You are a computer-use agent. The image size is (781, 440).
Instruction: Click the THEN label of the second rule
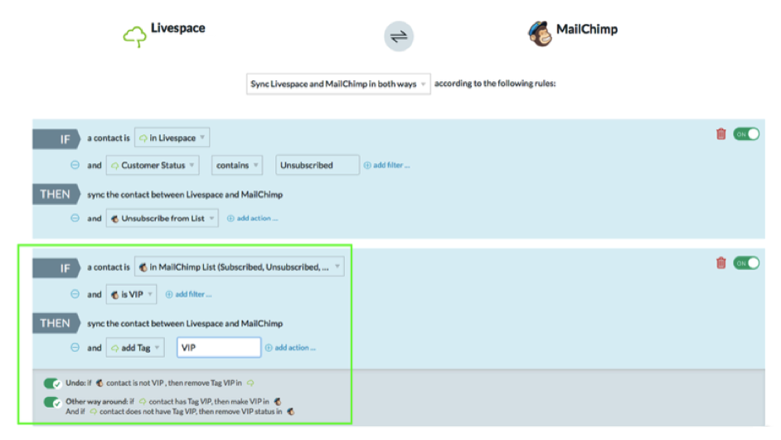[x=56, y=323]
